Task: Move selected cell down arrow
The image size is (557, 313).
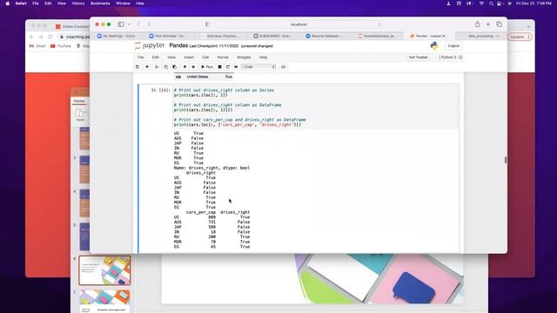Action: click(x=193, y=67)
